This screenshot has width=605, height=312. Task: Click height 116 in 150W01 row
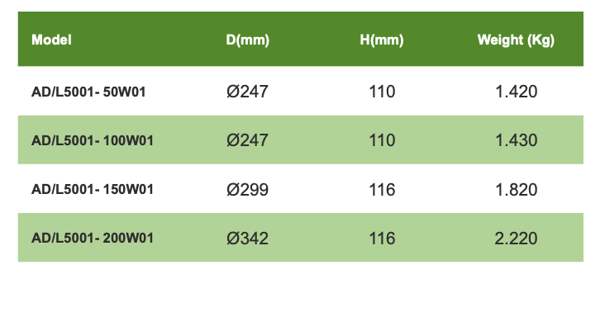[x=382, y=190]
